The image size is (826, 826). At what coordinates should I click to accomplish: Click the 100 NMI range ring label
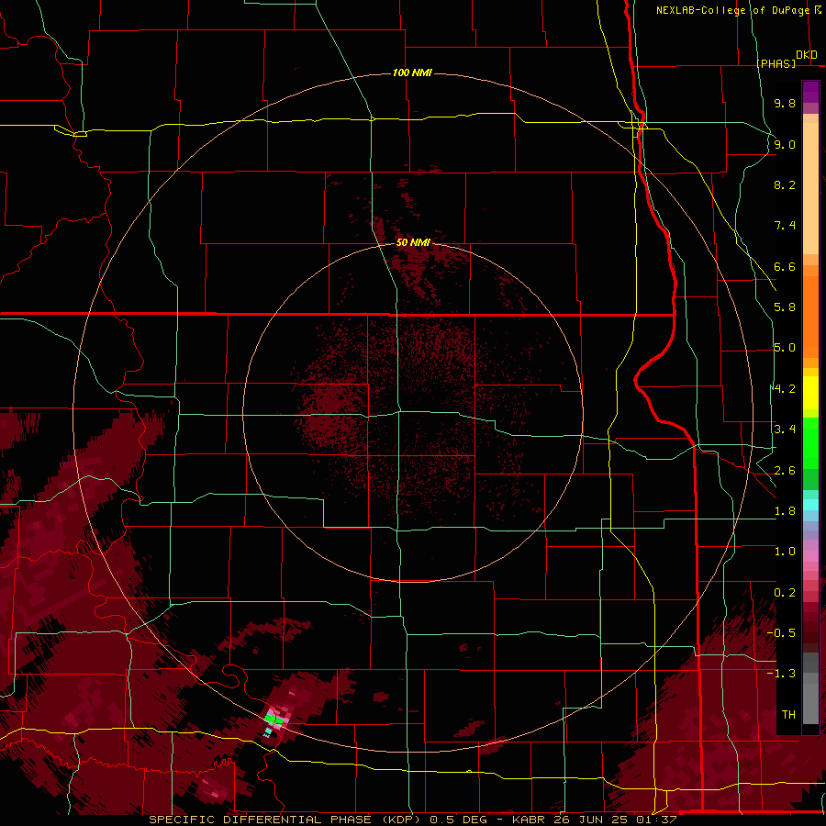click(412, 73)
